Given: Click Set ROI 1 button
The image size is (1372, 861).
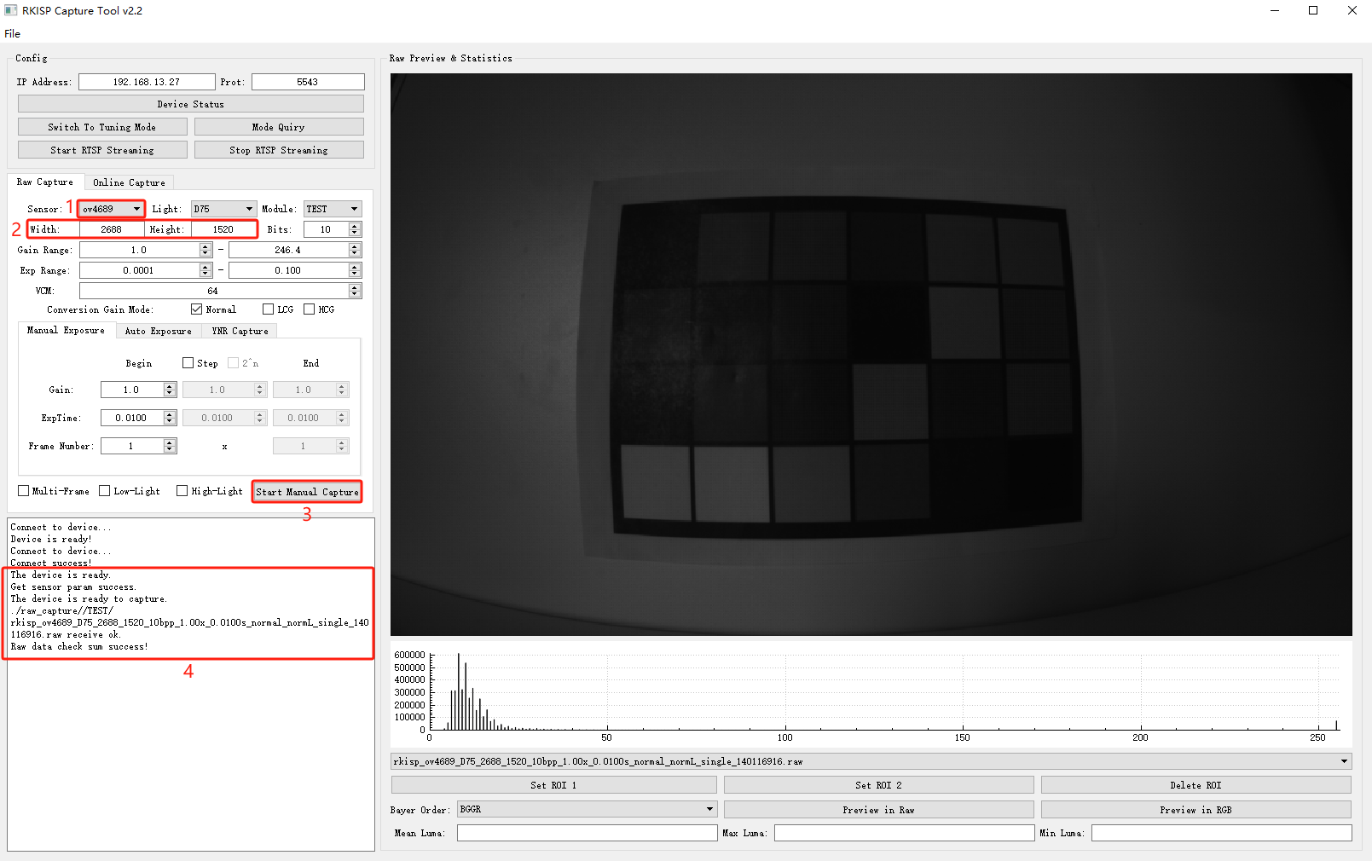Looking at the screenshot, I should point(553,785).
